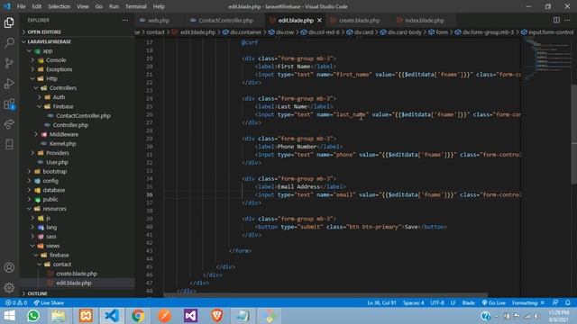Click Blade language mode in status bar
Viewport: 577px width, 324px height.
pyautogui.click(x=469, y=302)
